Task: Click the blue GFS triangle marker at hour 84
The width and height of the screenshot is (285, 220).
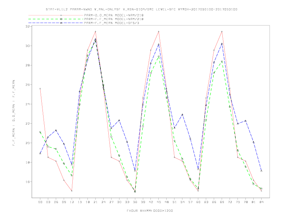Action: pyautogui.click(x=261, y=171)
